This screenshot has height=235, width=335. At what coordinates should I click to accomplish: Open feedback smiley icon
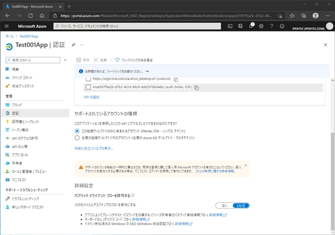(x=282, y=26)
